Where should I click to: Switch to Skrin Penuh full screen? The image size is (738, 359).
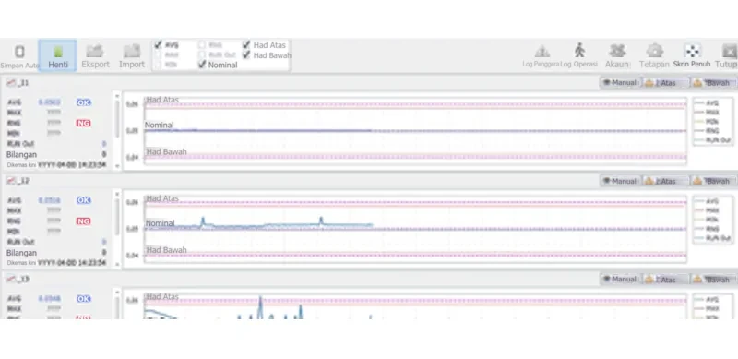pyautogui.click(x=692, y=55)
